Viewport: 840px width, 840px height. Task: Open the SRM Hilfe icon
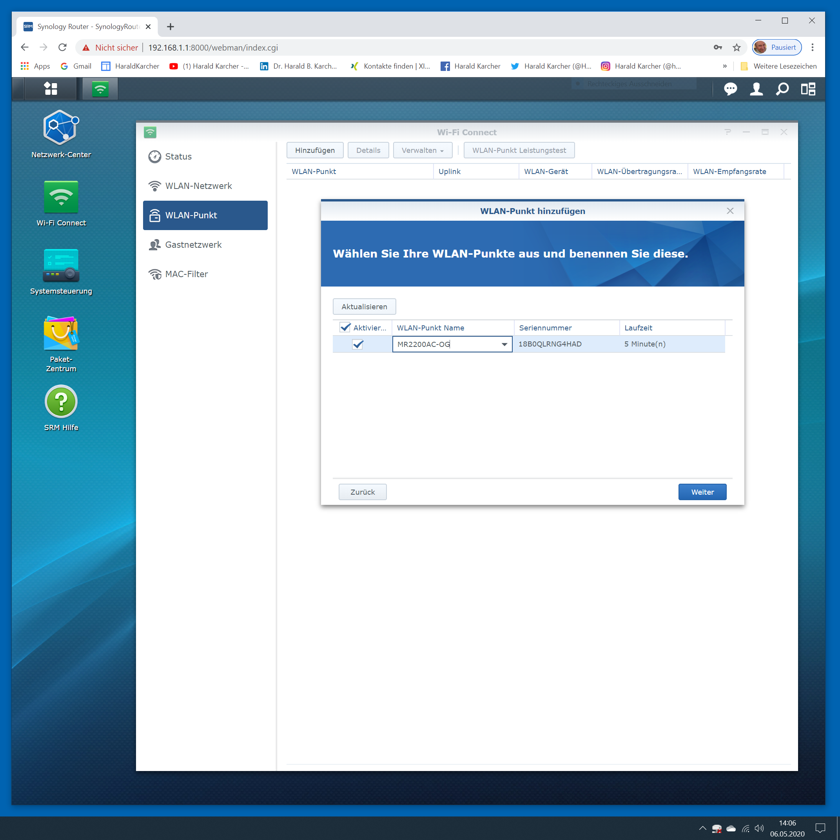point(61,402)
